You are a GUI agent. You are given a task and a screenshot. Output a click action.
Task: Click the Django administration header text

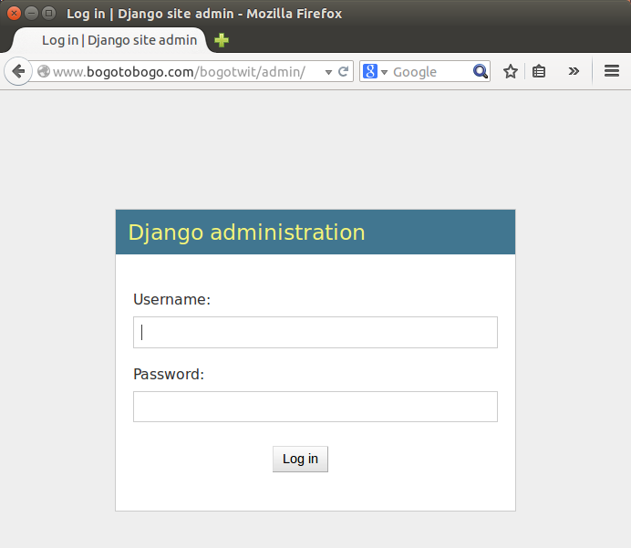tap(247, 233)
